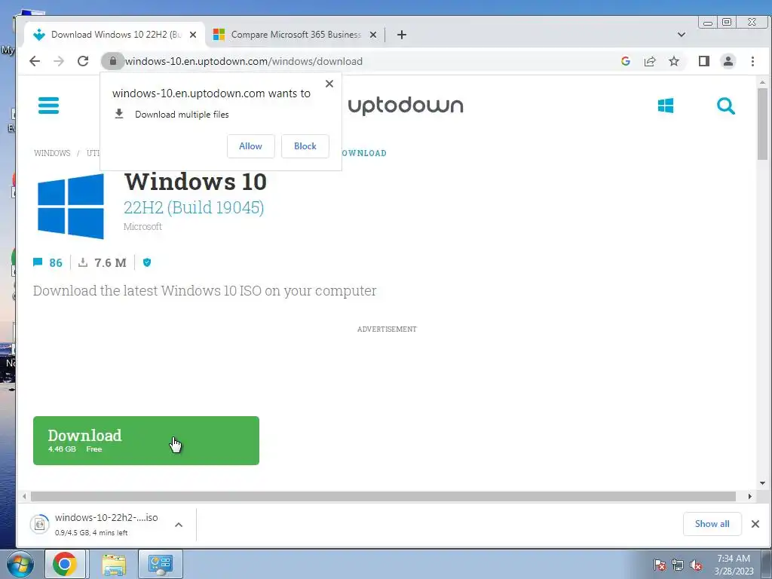
Task: Click the network tray icon
Action: (x=678, y=565)
